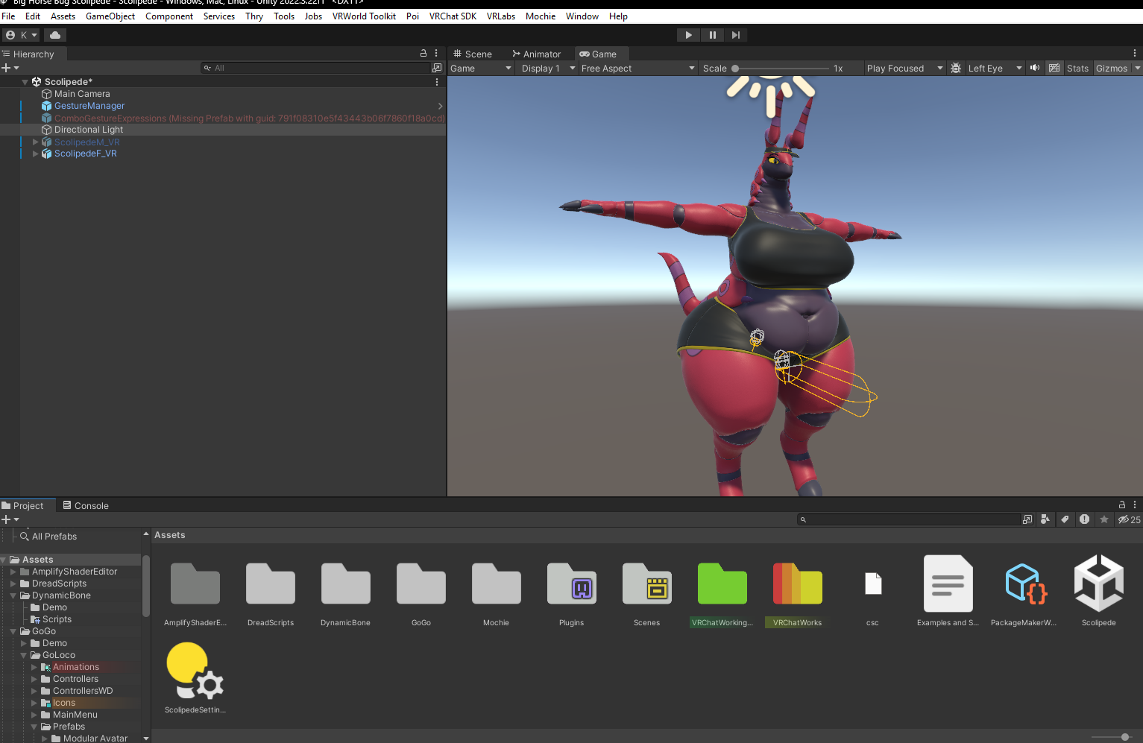Viewport: 1143px width, 743px height.
Task: Open the VRChat SDK menu
Action: 453,16
